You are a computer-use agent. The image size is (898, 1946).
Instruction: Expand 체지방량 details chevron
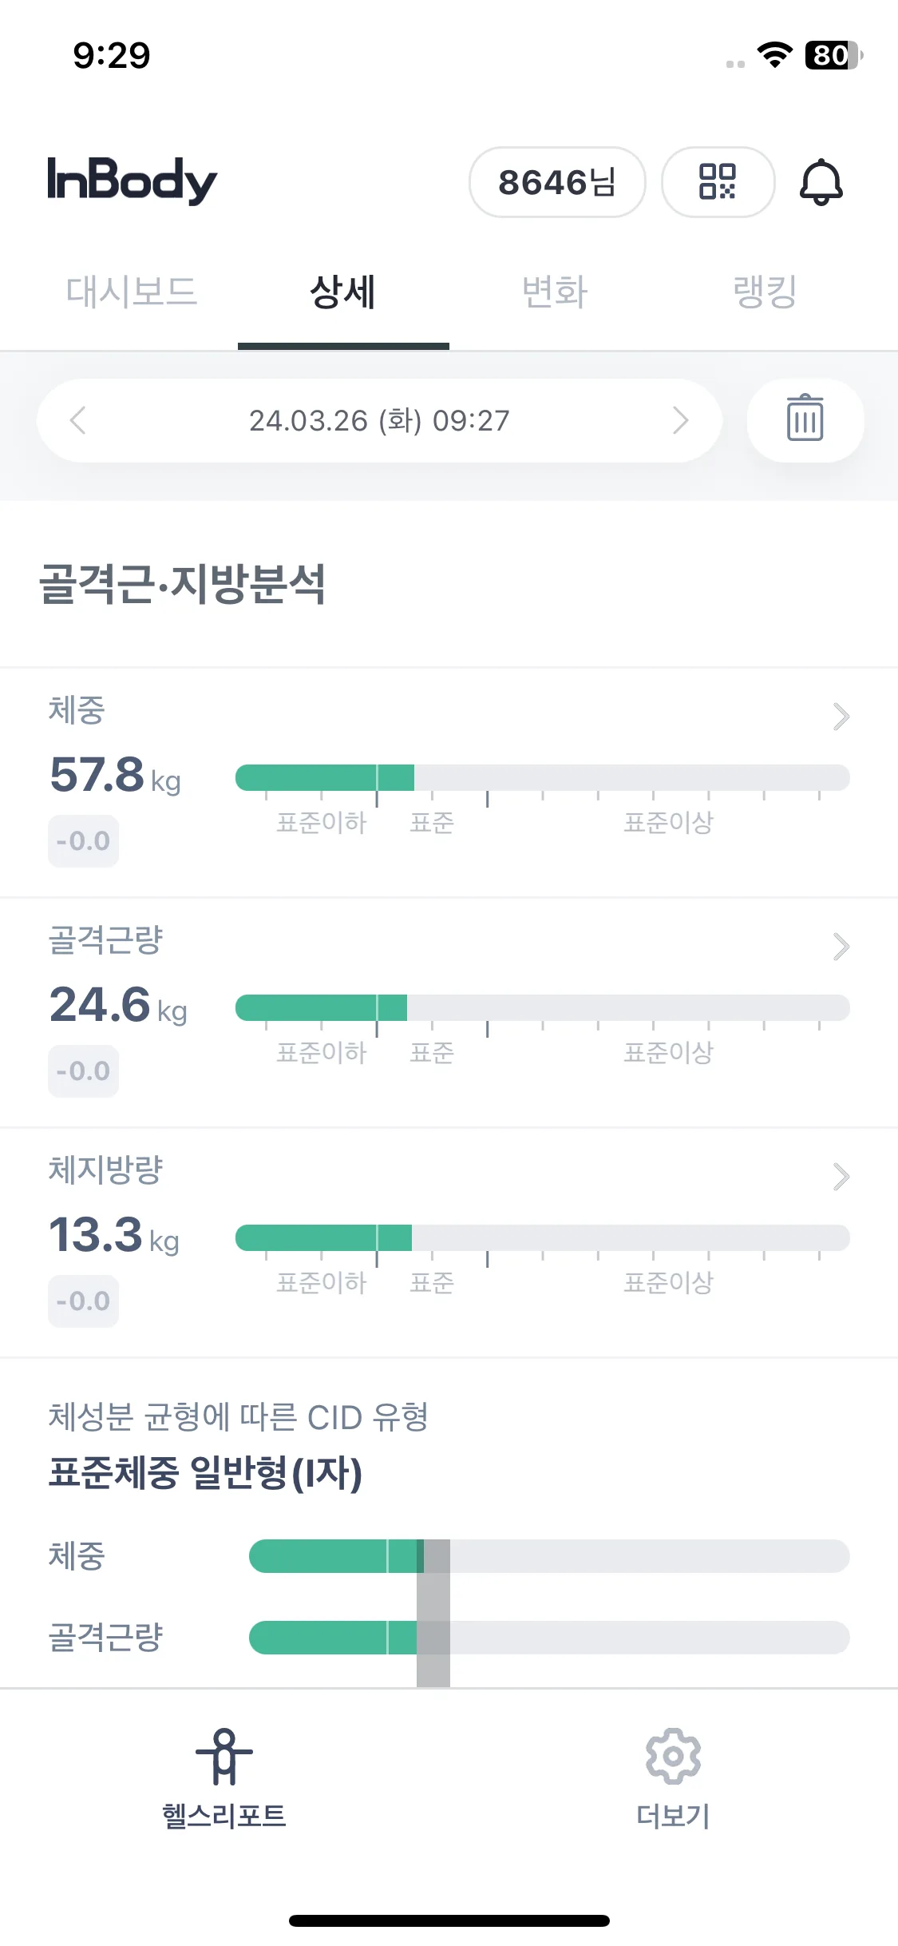click(841, 1177)
